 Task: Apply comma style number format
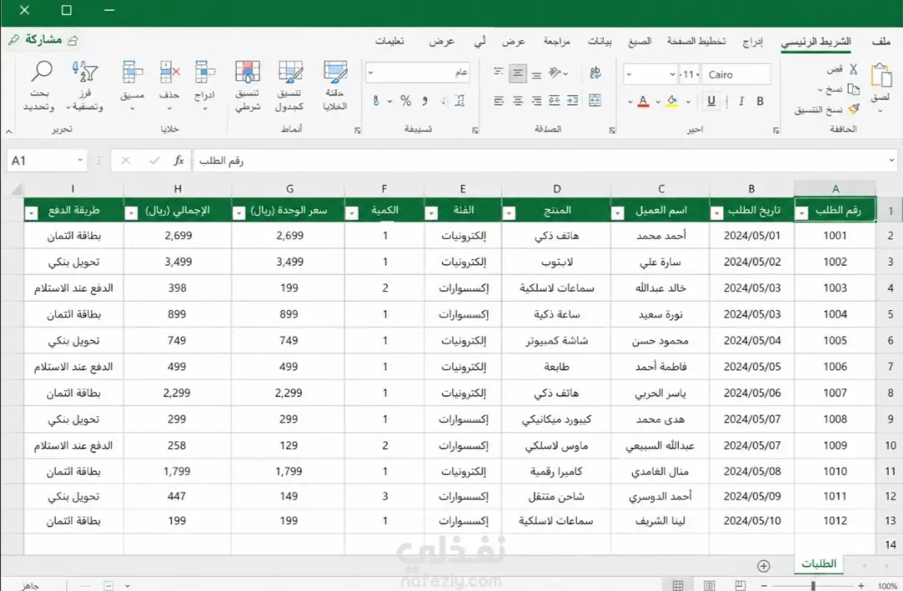425,101
